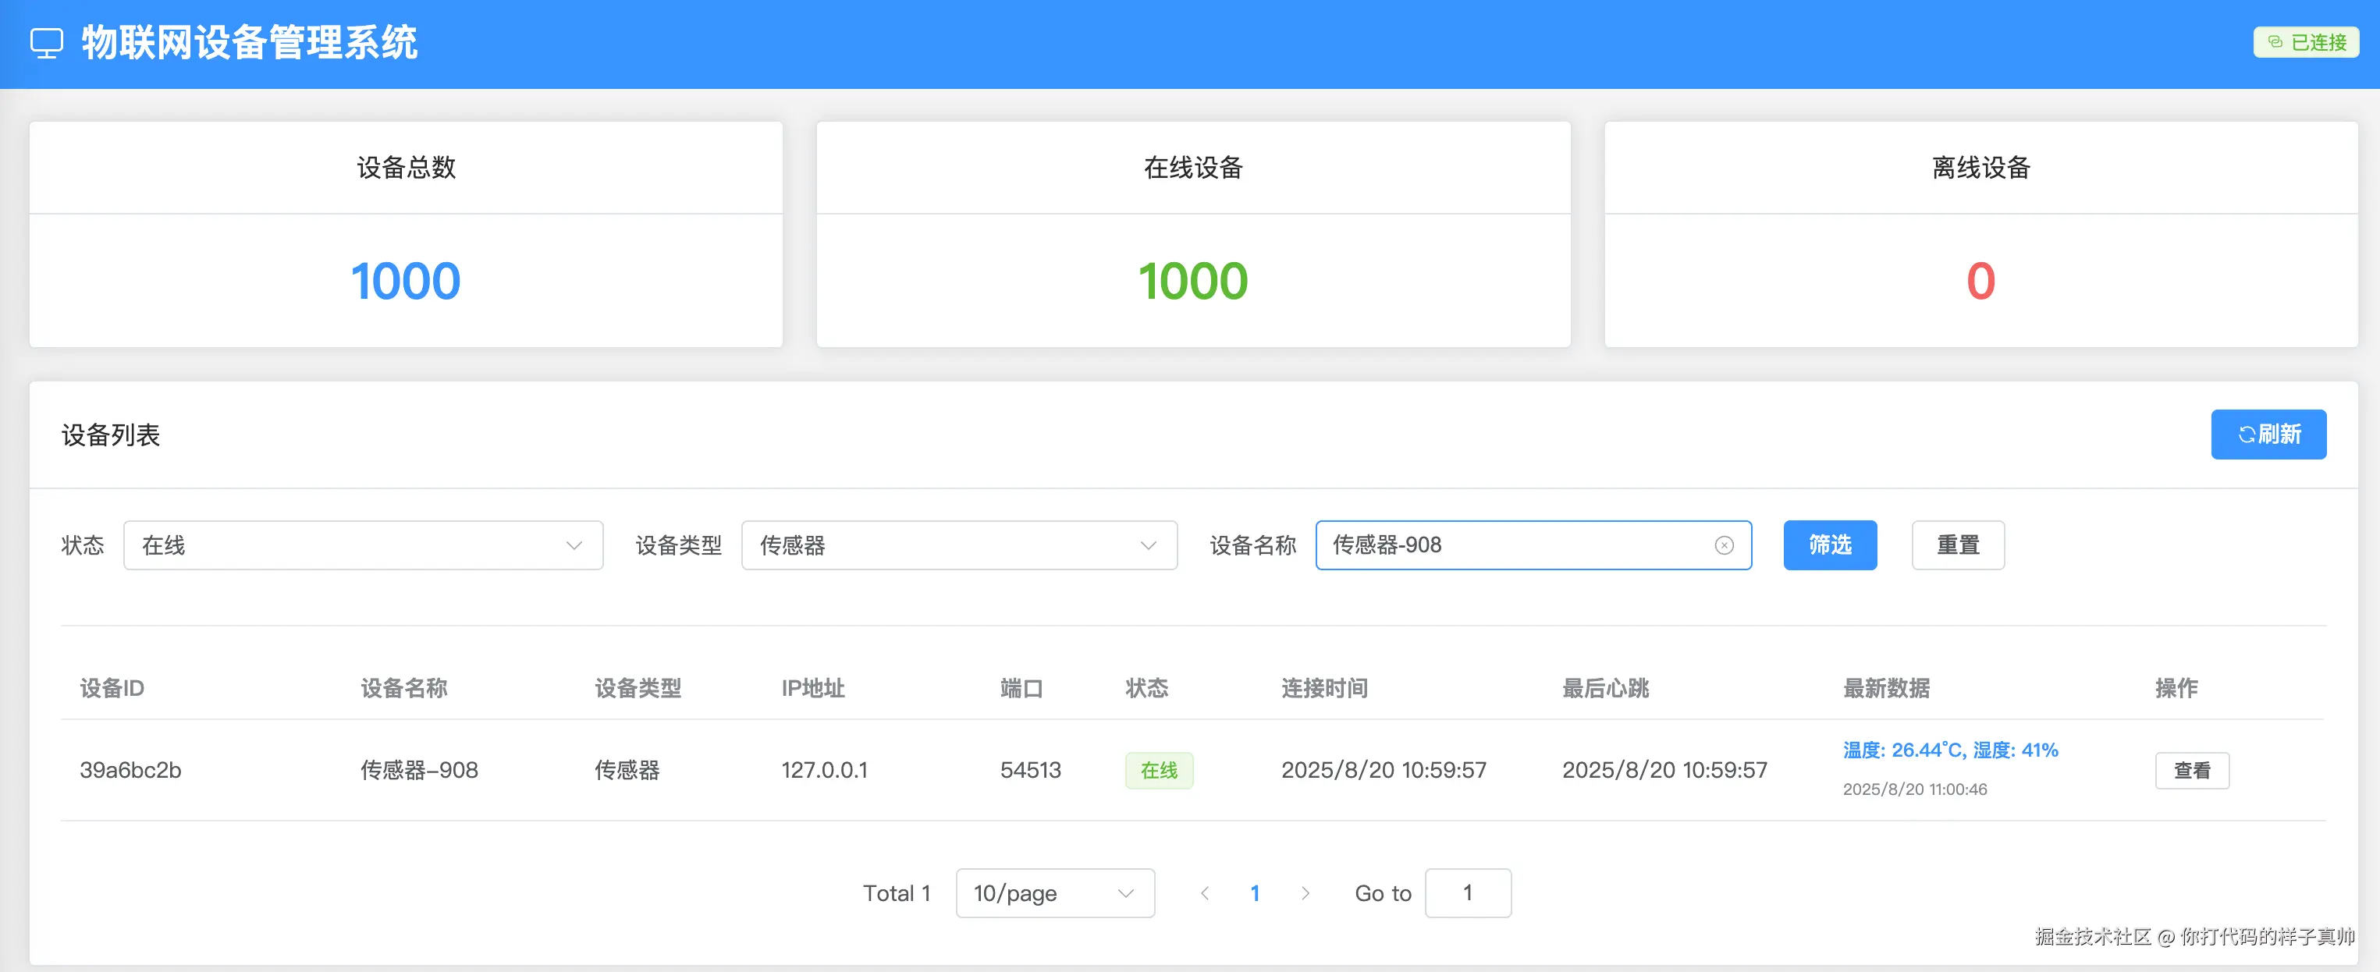Click the Go to page number input
Screen dimensions: 2380x972
tap(1467, 892)
